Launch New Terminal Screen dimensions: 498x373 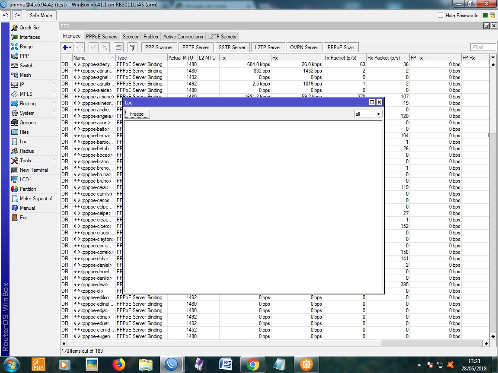[x=33, y=171]
